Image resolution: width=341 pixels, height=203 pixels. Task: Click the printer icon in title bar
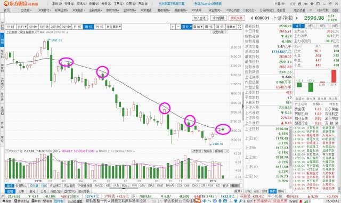[x=299, y=4]
